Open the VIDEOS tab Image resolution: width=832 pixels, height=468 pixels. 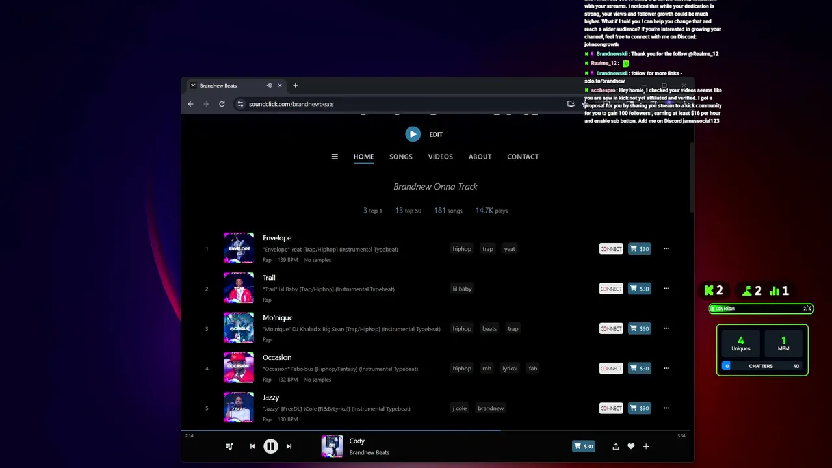click(441, 157)
